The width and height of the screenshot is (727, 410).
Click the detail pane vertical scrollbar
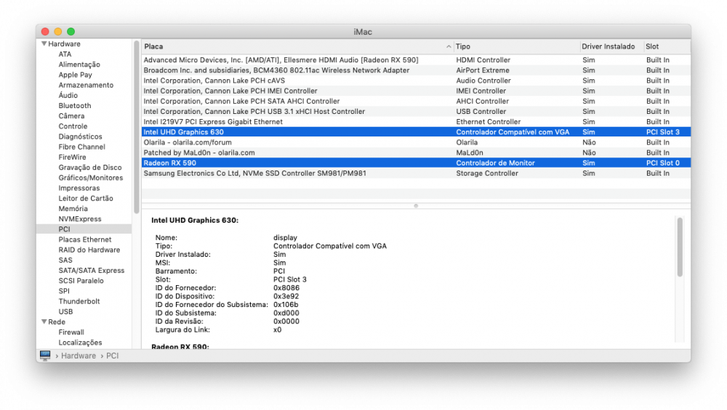pos(680,247)
